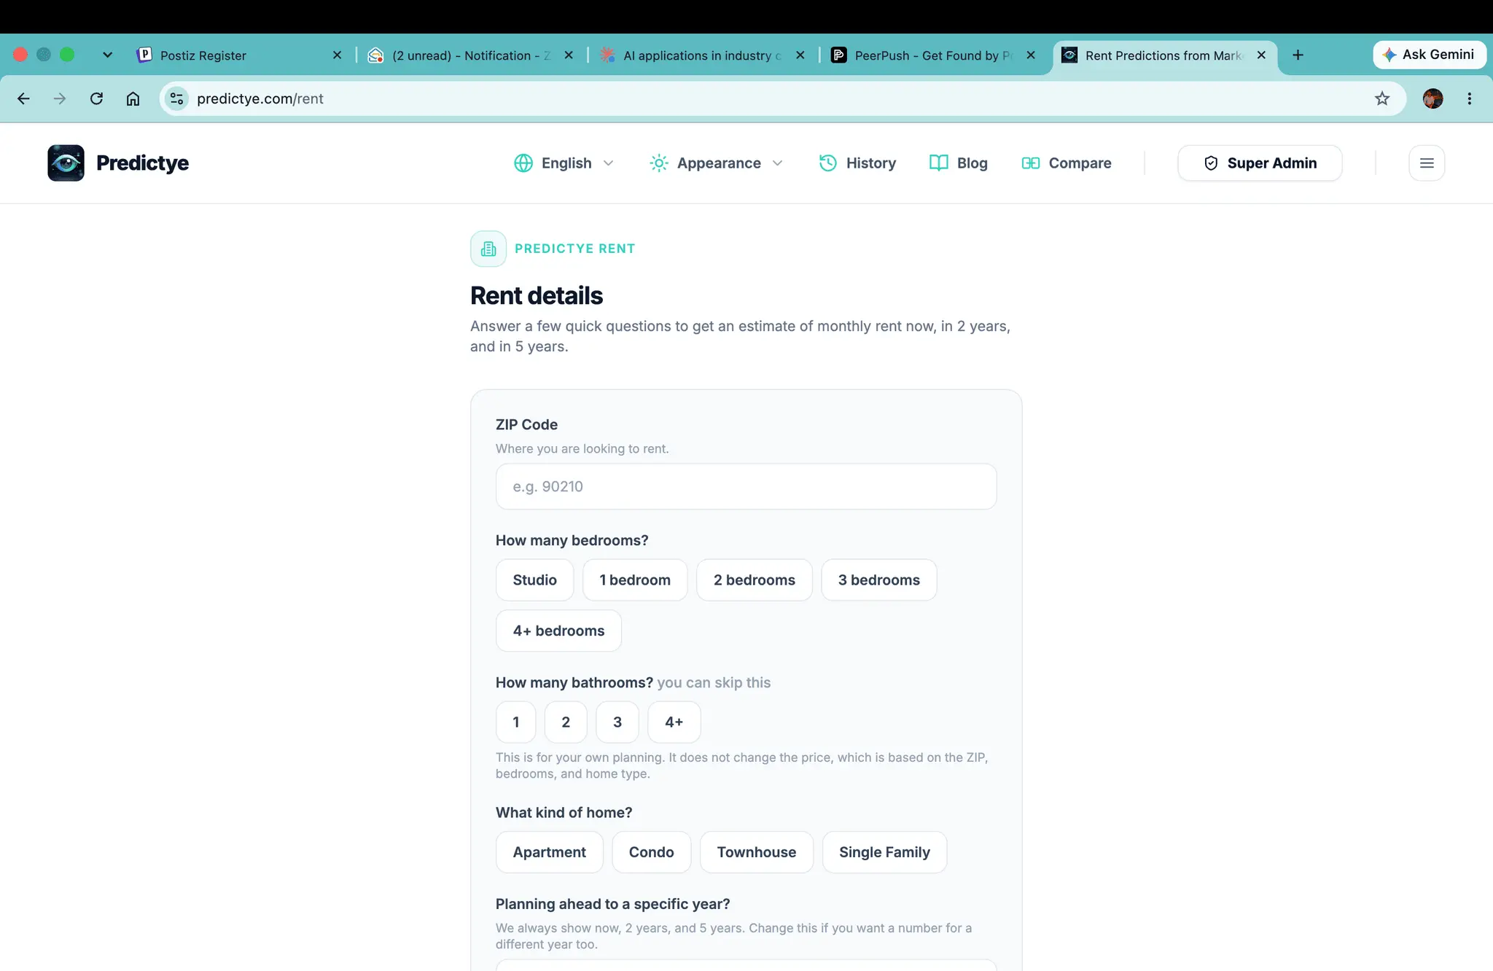
Task: Click the browser address bar URL
Action: click(x=260, y=98)
